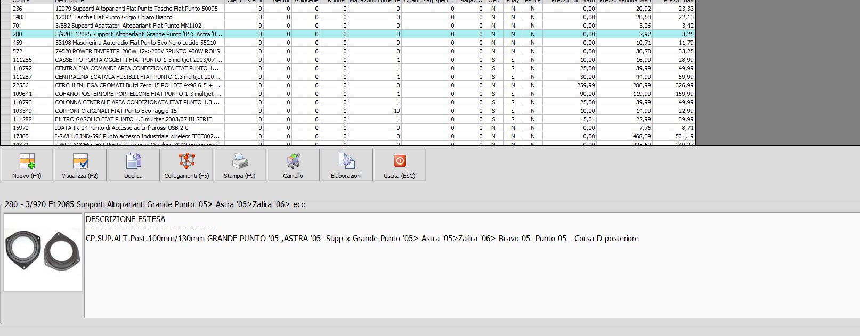Image resolution: width=860 pixels, height=336 pixels.
Task: Click code cell '111288'
Action: pyautogui.click(x=33, y=119)
